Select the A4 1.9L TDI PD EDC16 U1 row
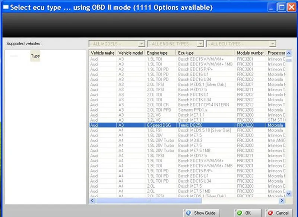298x217 pixels. 187,176
